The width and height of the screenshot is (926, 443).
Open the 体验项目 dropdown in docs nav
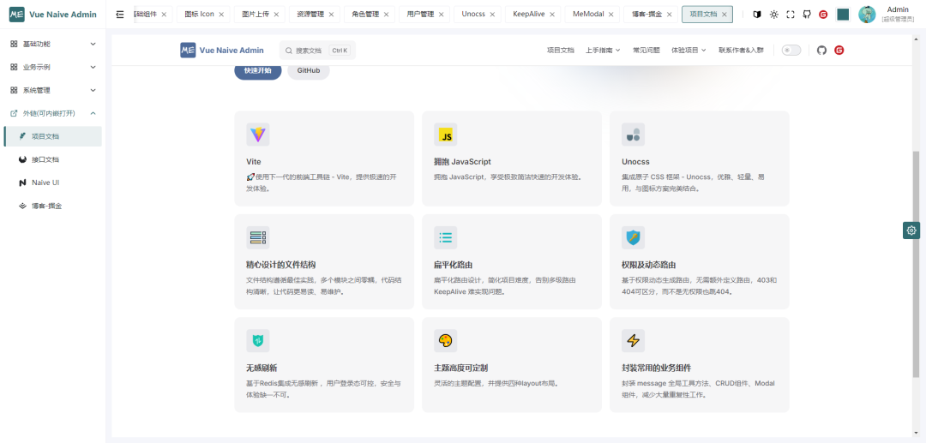688,51
